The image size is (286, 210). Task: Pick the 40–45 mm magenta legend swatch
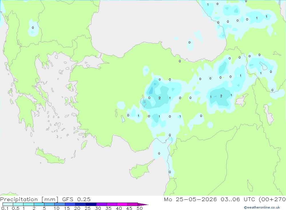(x=122, y=204)
